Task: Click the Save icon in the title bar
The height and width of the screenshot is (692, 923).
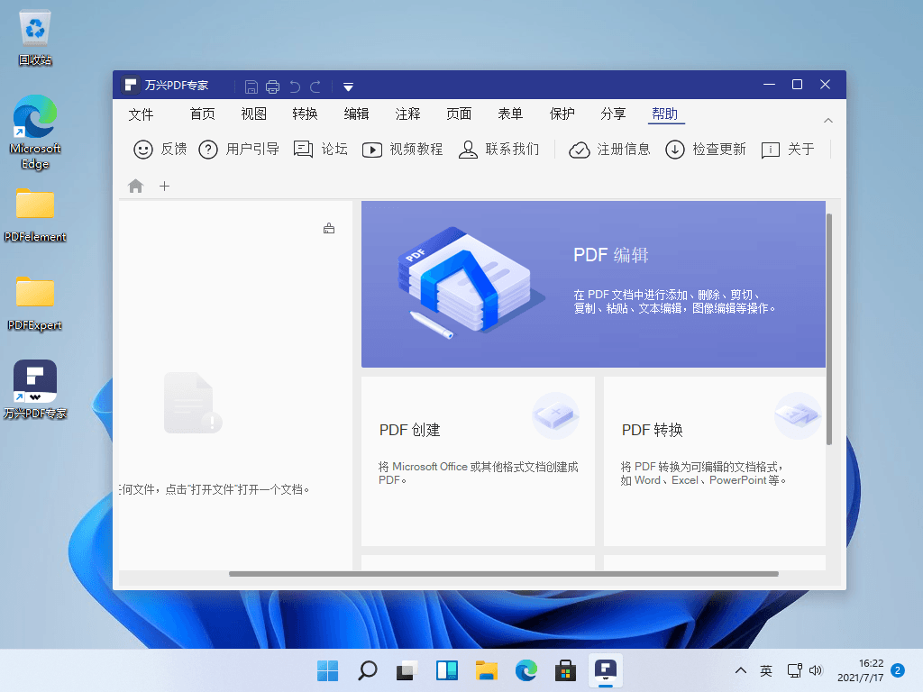Action: 251,87
